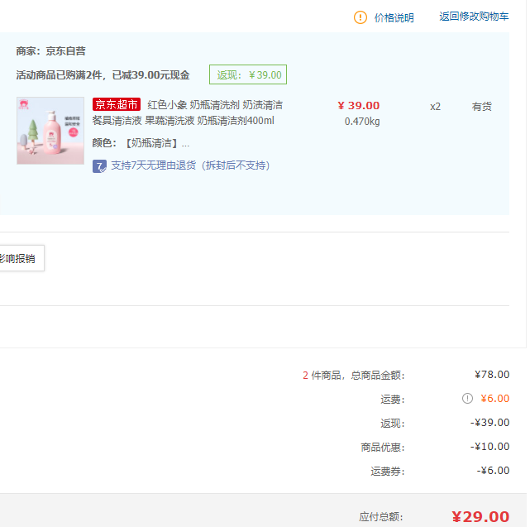530x527 pixels.
Task: Click the red ¥39.00 item price
Action: tap(359, 106)
